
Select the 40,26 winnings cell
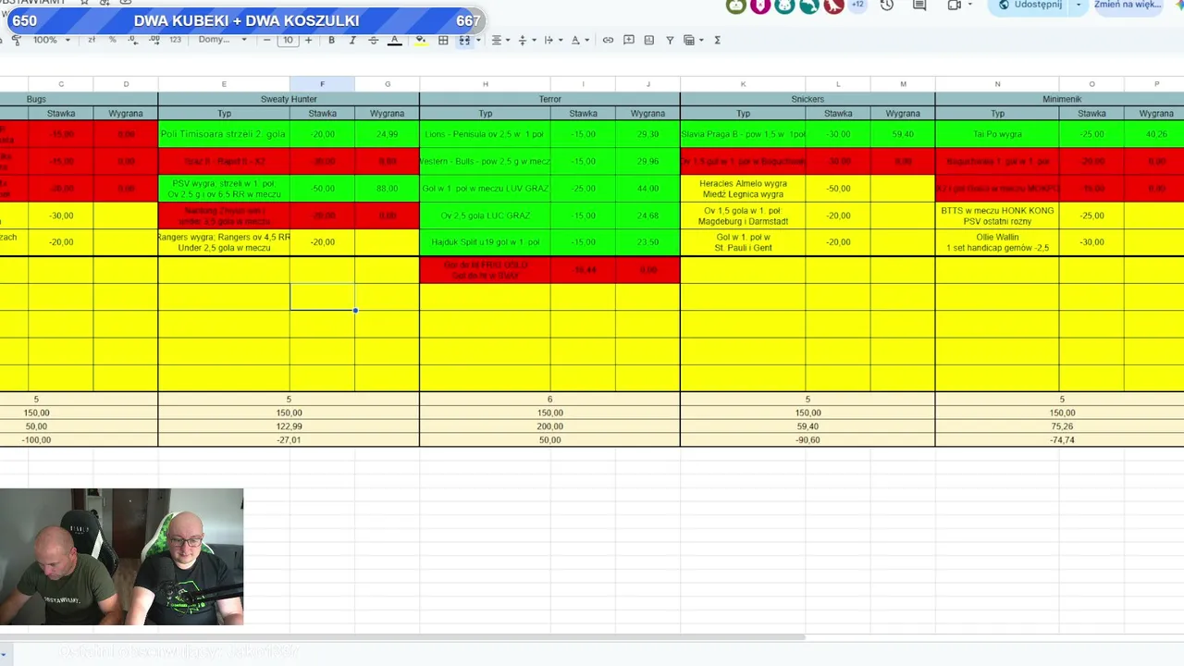pos(1156,134)
